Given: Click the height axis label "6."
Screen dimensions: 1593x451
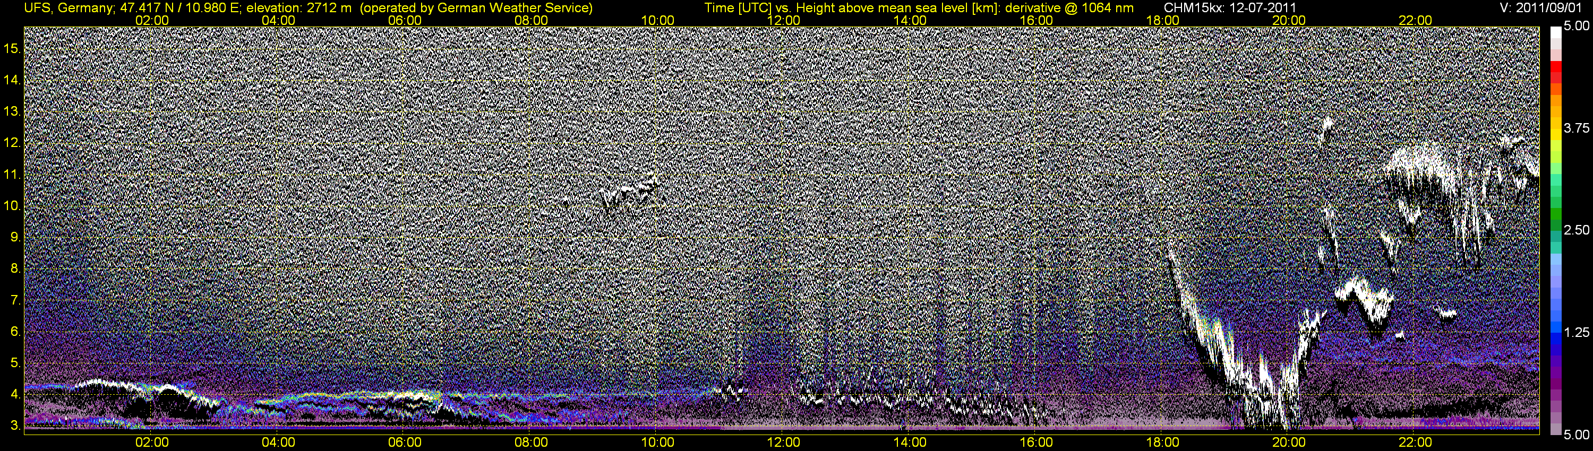Looking at the screenshot, I should coord(15,332).
